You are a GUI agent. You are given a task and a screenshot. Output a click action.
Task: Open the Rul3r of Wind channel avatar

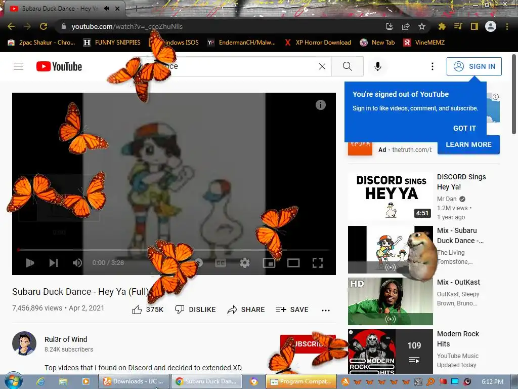click(24, 343)
